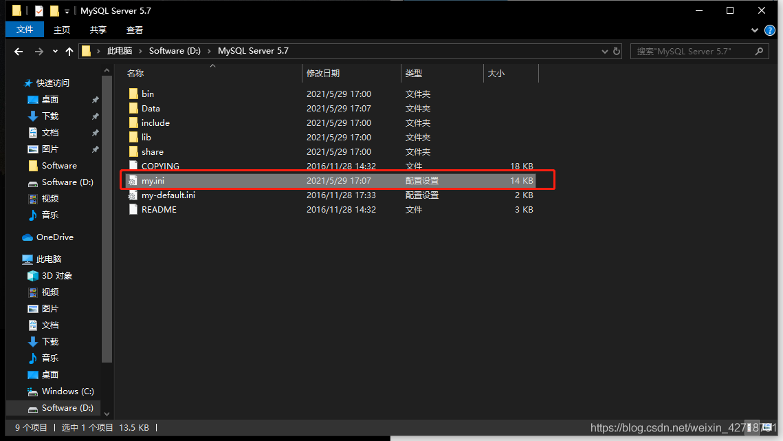Open pinned 桌面 under quick access

[x=50, y=100]
